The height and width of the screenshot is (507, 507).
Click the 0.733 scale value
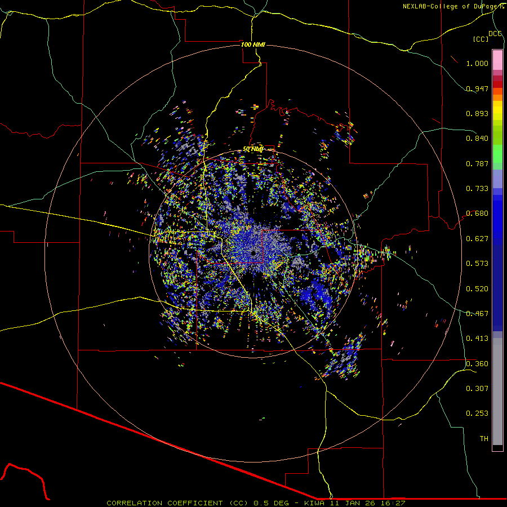(x=477, y=189)
